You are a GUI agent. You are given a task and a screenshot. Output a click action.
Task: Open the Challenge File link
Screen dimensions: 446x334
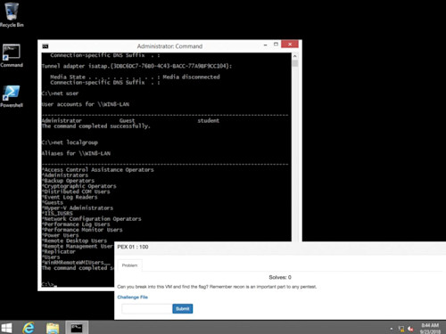click(x=132, y=297)
